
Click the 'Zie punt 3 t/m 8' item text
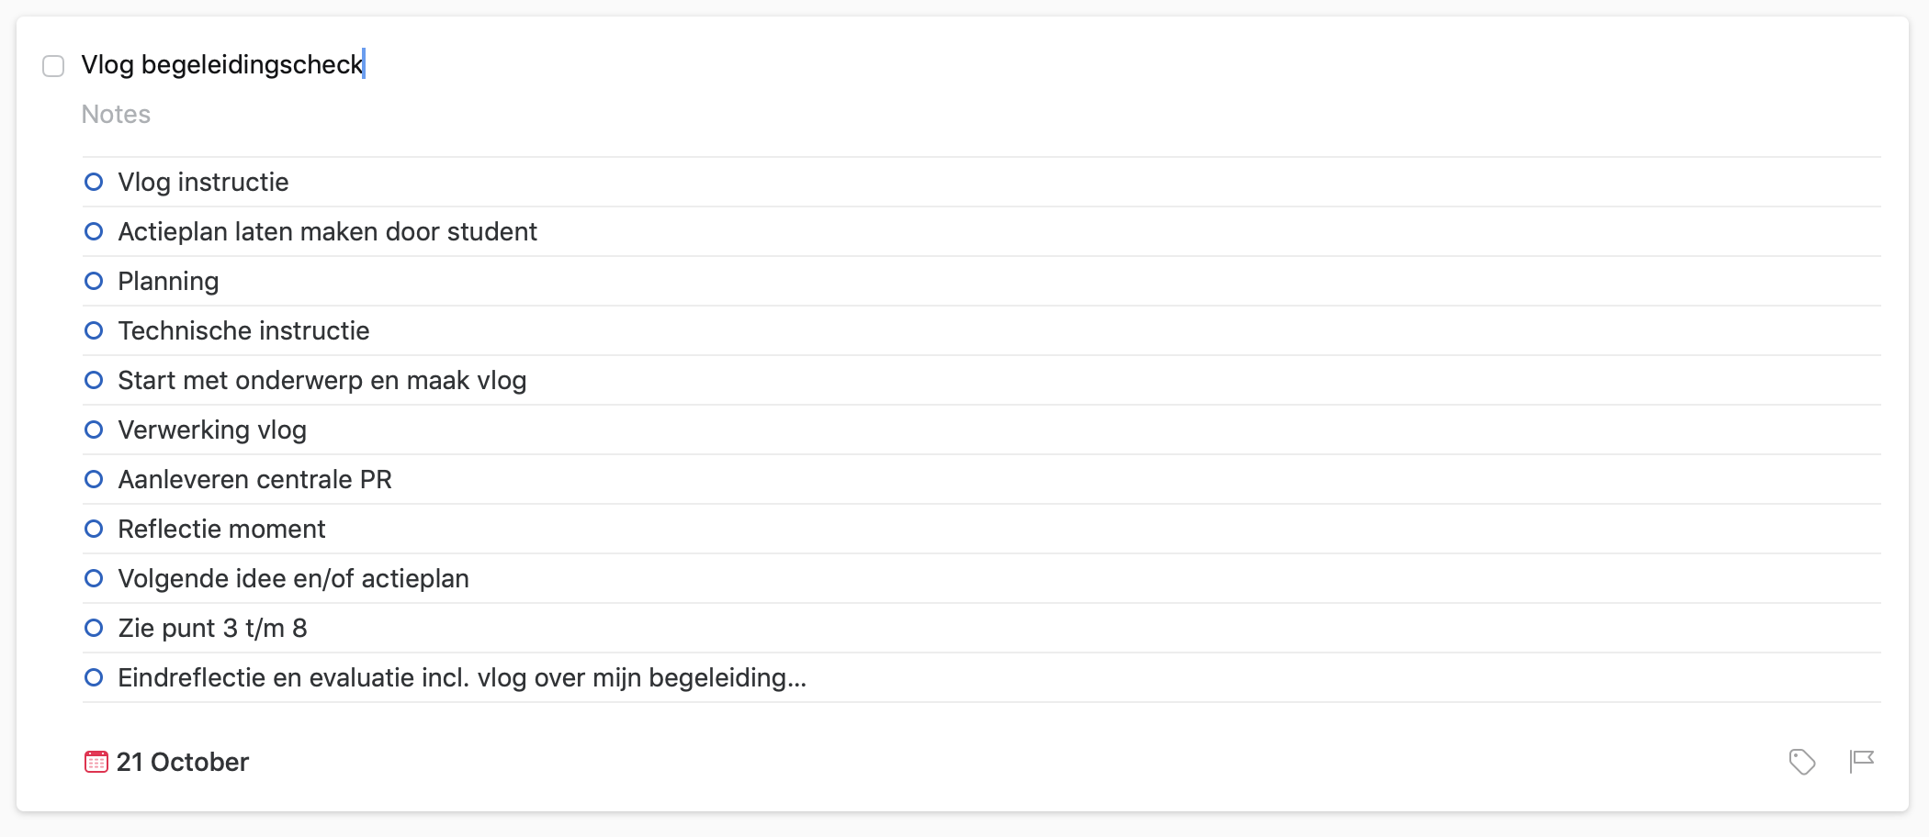[212, 629]
